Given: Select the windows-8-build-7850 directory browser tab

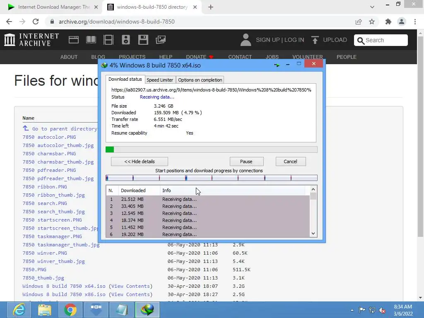Looking at the screenshot, I should pos(152,7).
